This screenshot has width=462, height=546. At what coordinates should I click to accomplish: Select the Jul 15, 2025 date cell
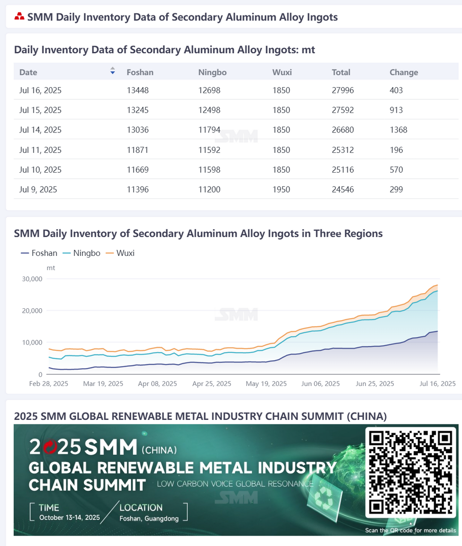pyautogui.click(x=40, y=110)
